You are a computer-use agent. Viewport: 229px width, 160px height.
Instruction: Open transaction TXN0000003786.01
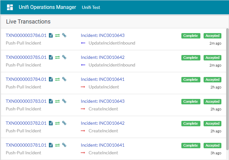(x=26, y=36)
